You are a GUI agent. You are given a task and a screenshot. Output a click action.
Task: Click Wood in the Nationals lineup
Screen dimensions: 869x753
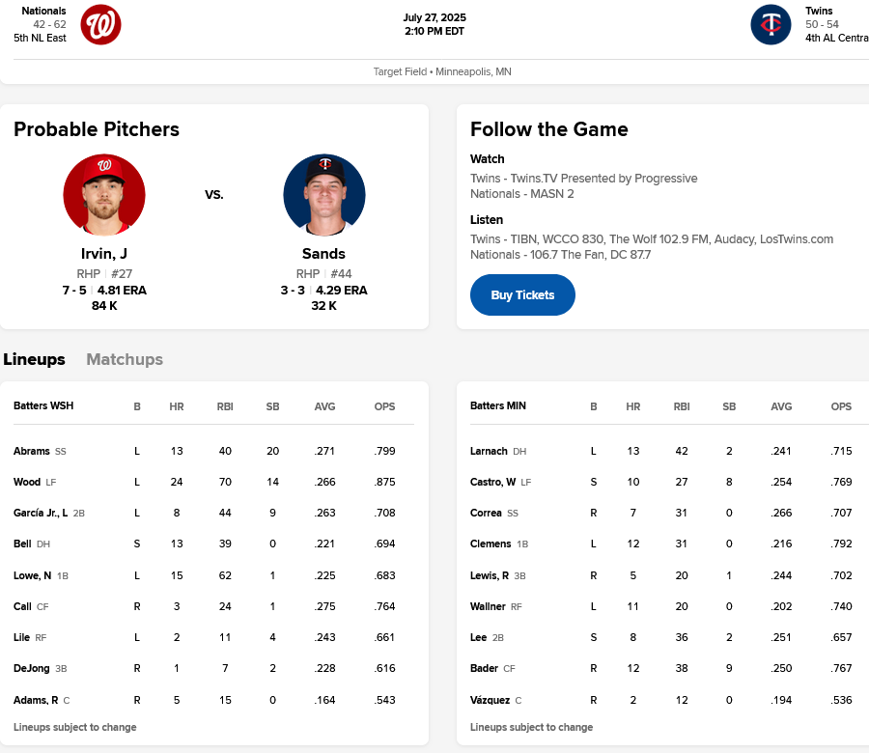point(28,482)
